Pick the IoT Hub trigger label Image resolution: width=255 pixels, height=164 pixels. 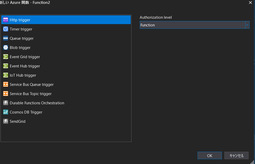pyautogui.click(x=23, y=75)
